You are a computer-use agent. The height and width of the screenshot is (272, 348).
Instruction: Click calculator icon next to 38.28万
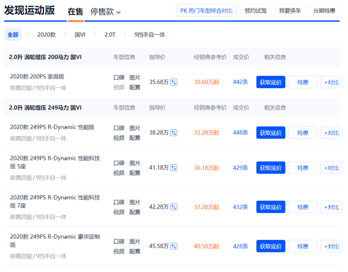coord(174,133)
